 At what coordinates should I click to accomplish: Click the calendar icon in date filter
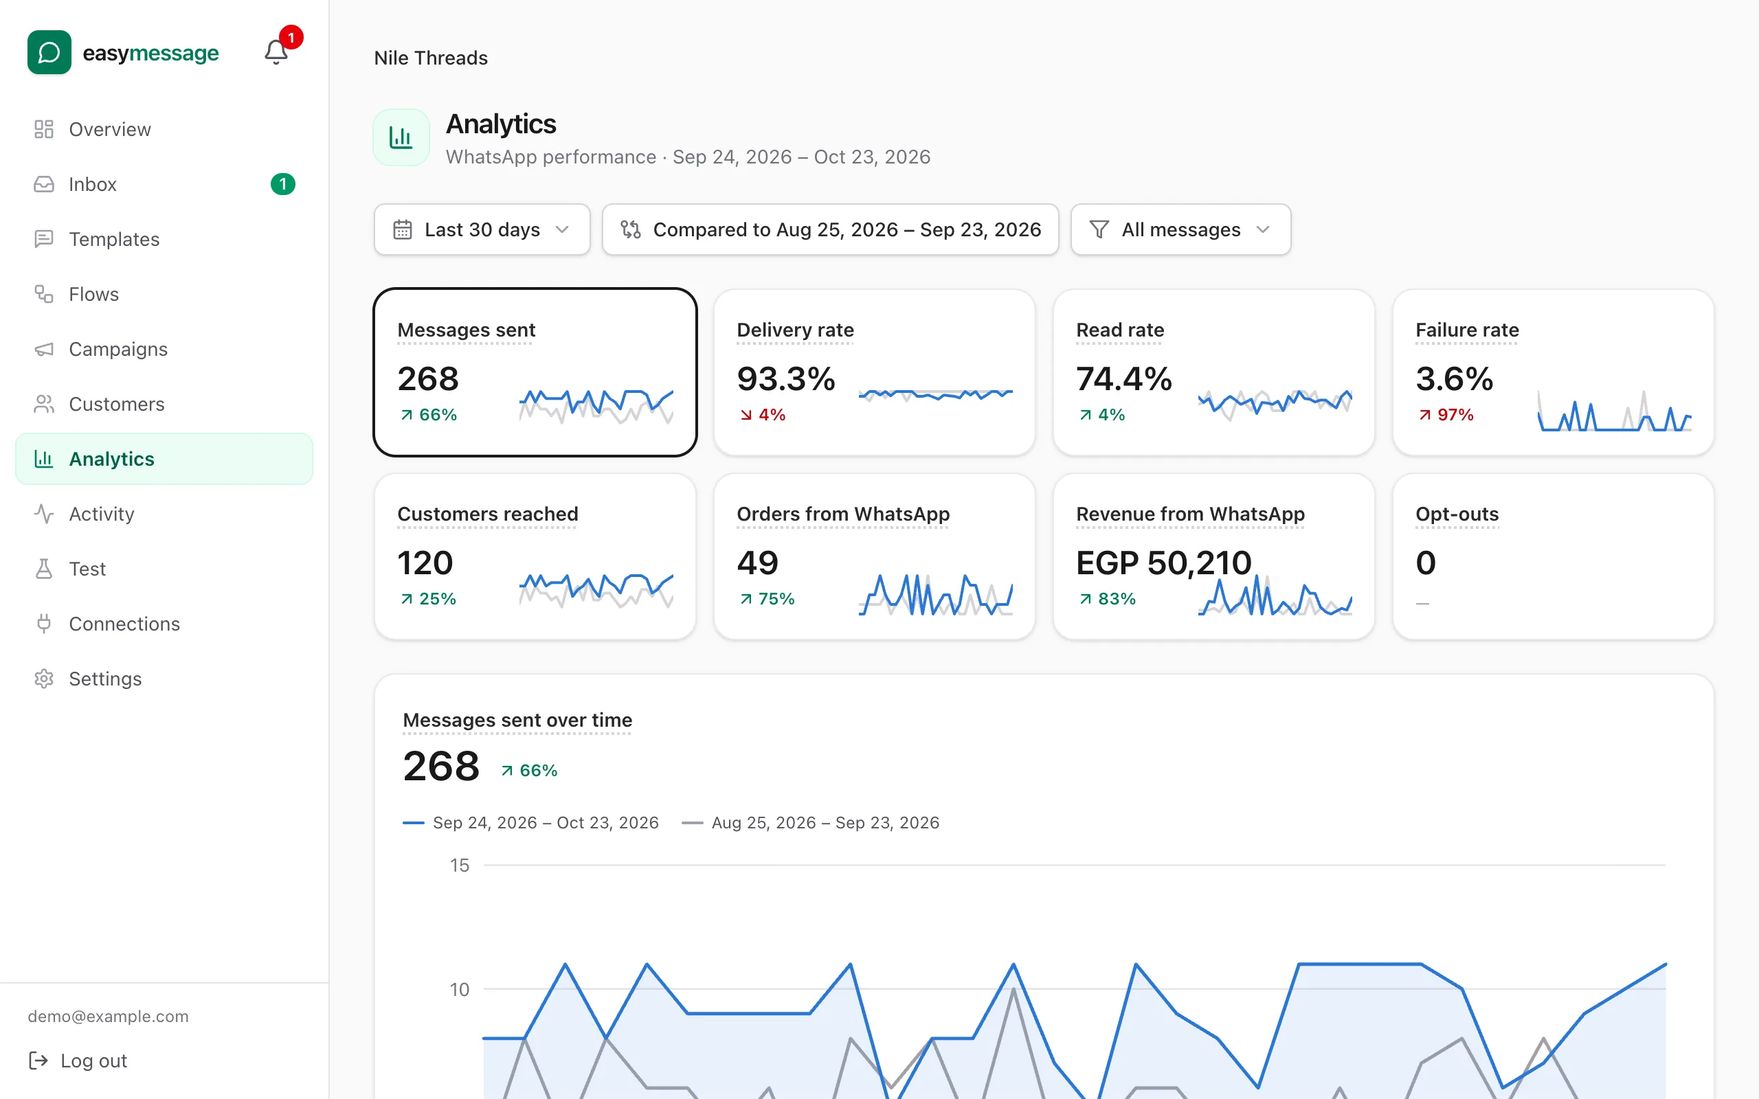pos(403,229)
